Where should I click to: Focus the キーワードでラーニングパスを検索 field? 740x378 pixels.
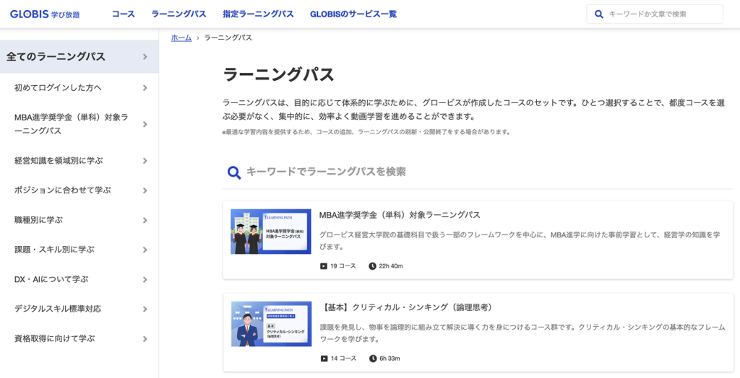pos(477,172)
